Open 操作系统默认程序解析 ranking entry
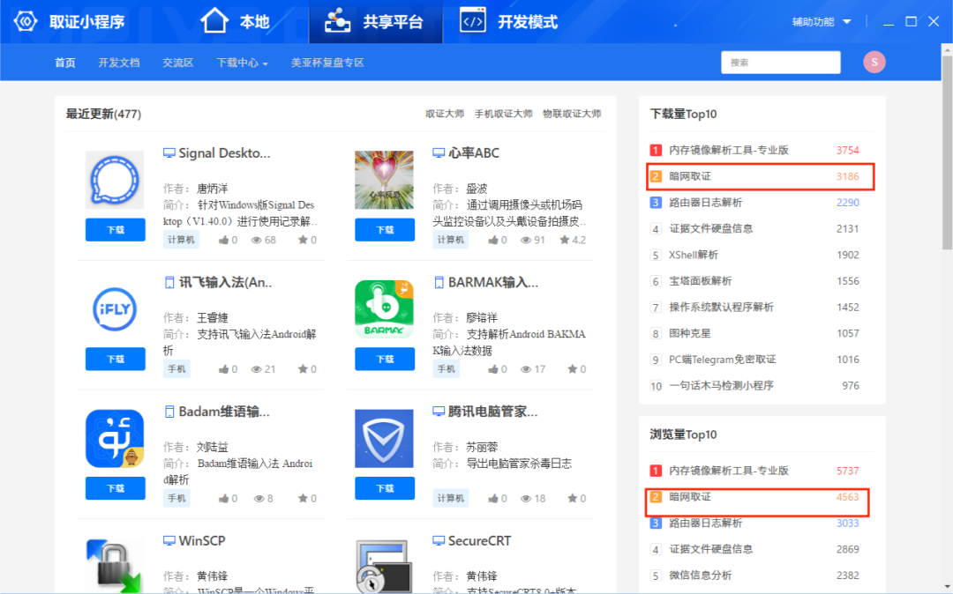The width and height of the screenshot is (953, 594). pyautogui.click(x=722, y=307)
